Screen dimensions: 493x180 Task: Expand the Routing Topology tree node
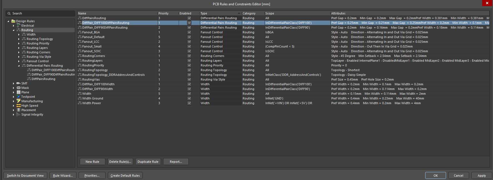click(x=19, y=39)
